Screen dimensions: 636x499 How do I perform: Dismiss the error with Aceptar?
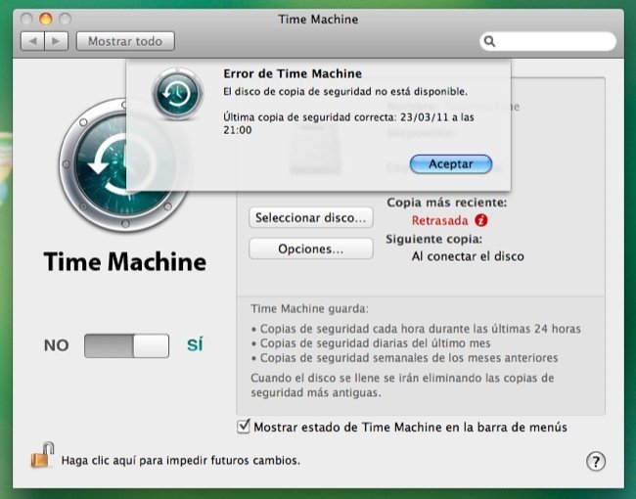(450, 163)
